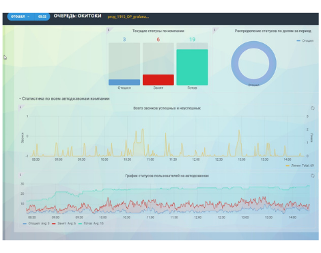The height and width of the screenshot is (253, 321).
Task: Open info icon of Всего звонков panel
Action: (x=20, y=107)
